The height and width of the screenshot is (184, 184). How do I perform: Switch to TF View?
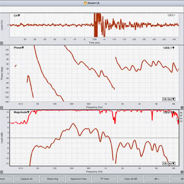point(104,179)
